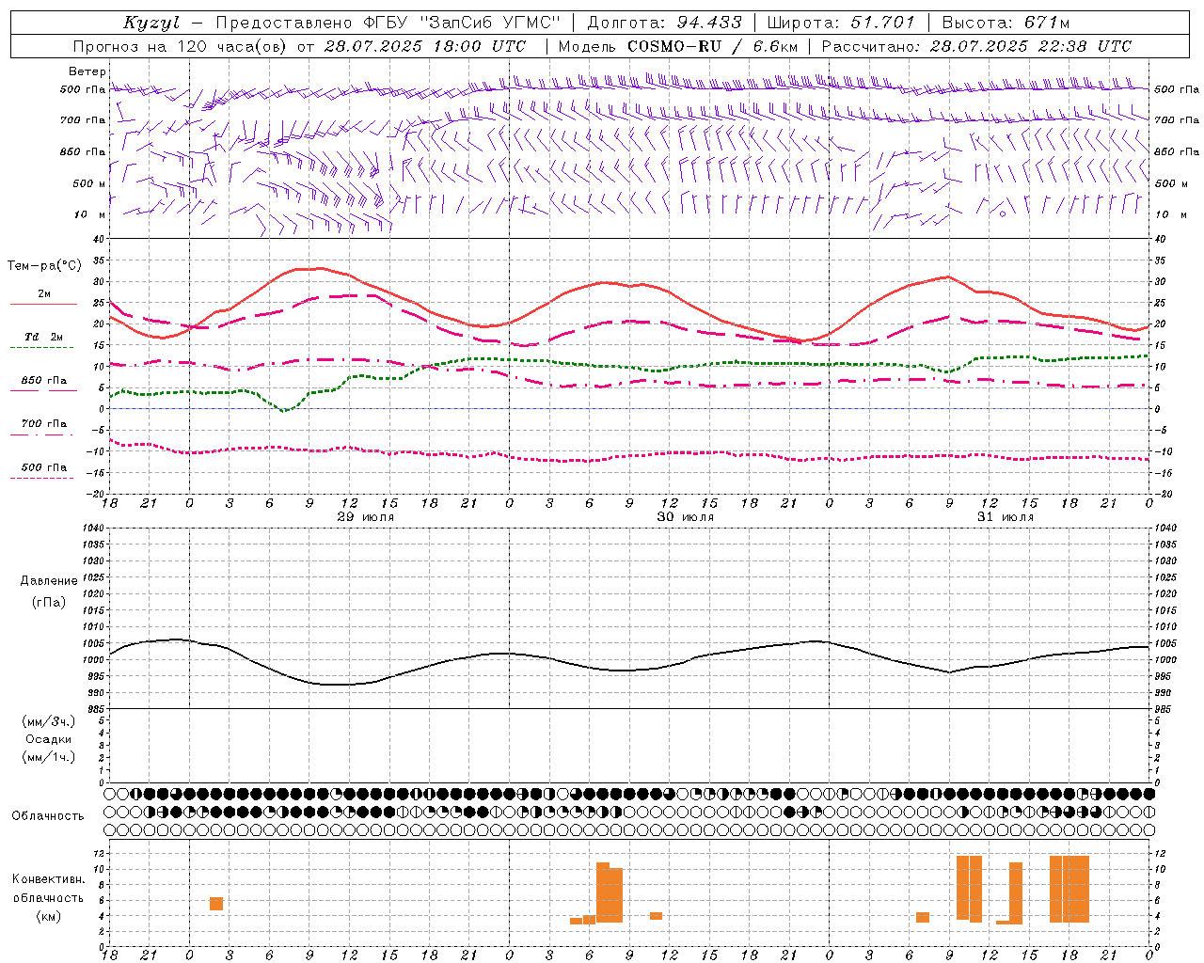Click the dash-dot "700 гПа" temperature legend line
Screen dimensions: 1204x963
click(41, 434)
